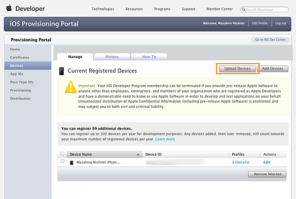The height and width of the screenshot is (199, 296).
Task: Check the Masahiro Nishimi iPhone row checkbox
Action: (62, 161)
